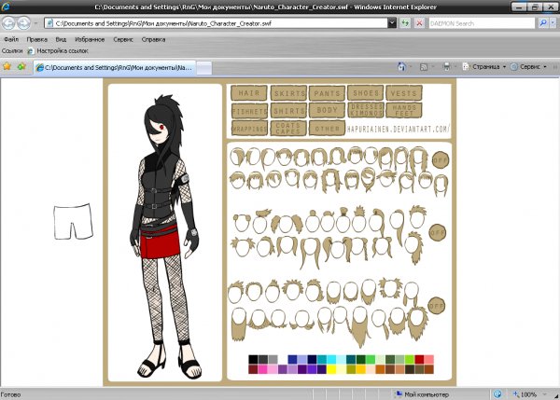560x400 pixels.
Task: Click the white shorts item on the left
Action: coord(73,221)
